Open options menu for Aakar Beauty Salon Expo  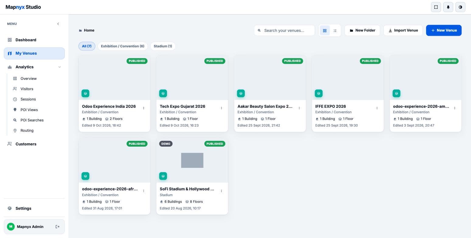pyautogui.click(x=299, y=108)
